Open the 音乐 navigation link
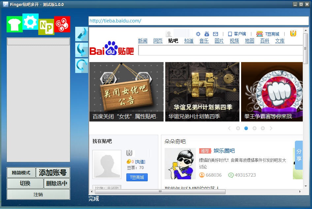 204,41
